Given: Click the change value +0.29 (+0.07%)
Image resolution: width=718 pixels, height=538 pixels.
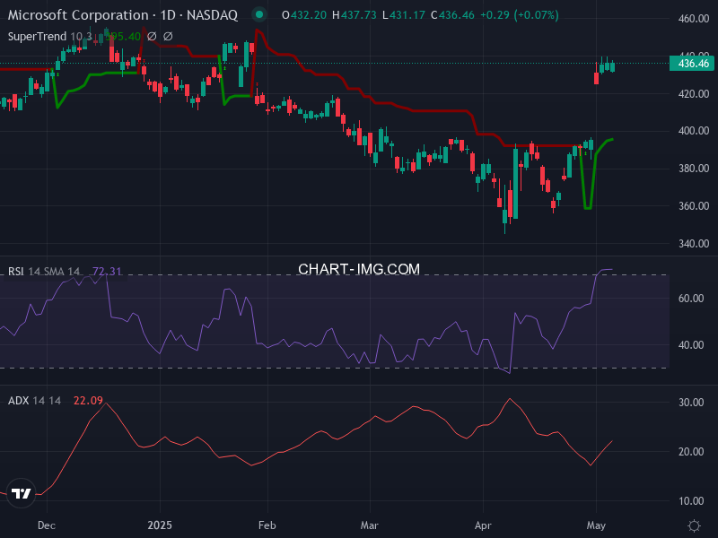Looking at the screenshot, I should [520, 15].
